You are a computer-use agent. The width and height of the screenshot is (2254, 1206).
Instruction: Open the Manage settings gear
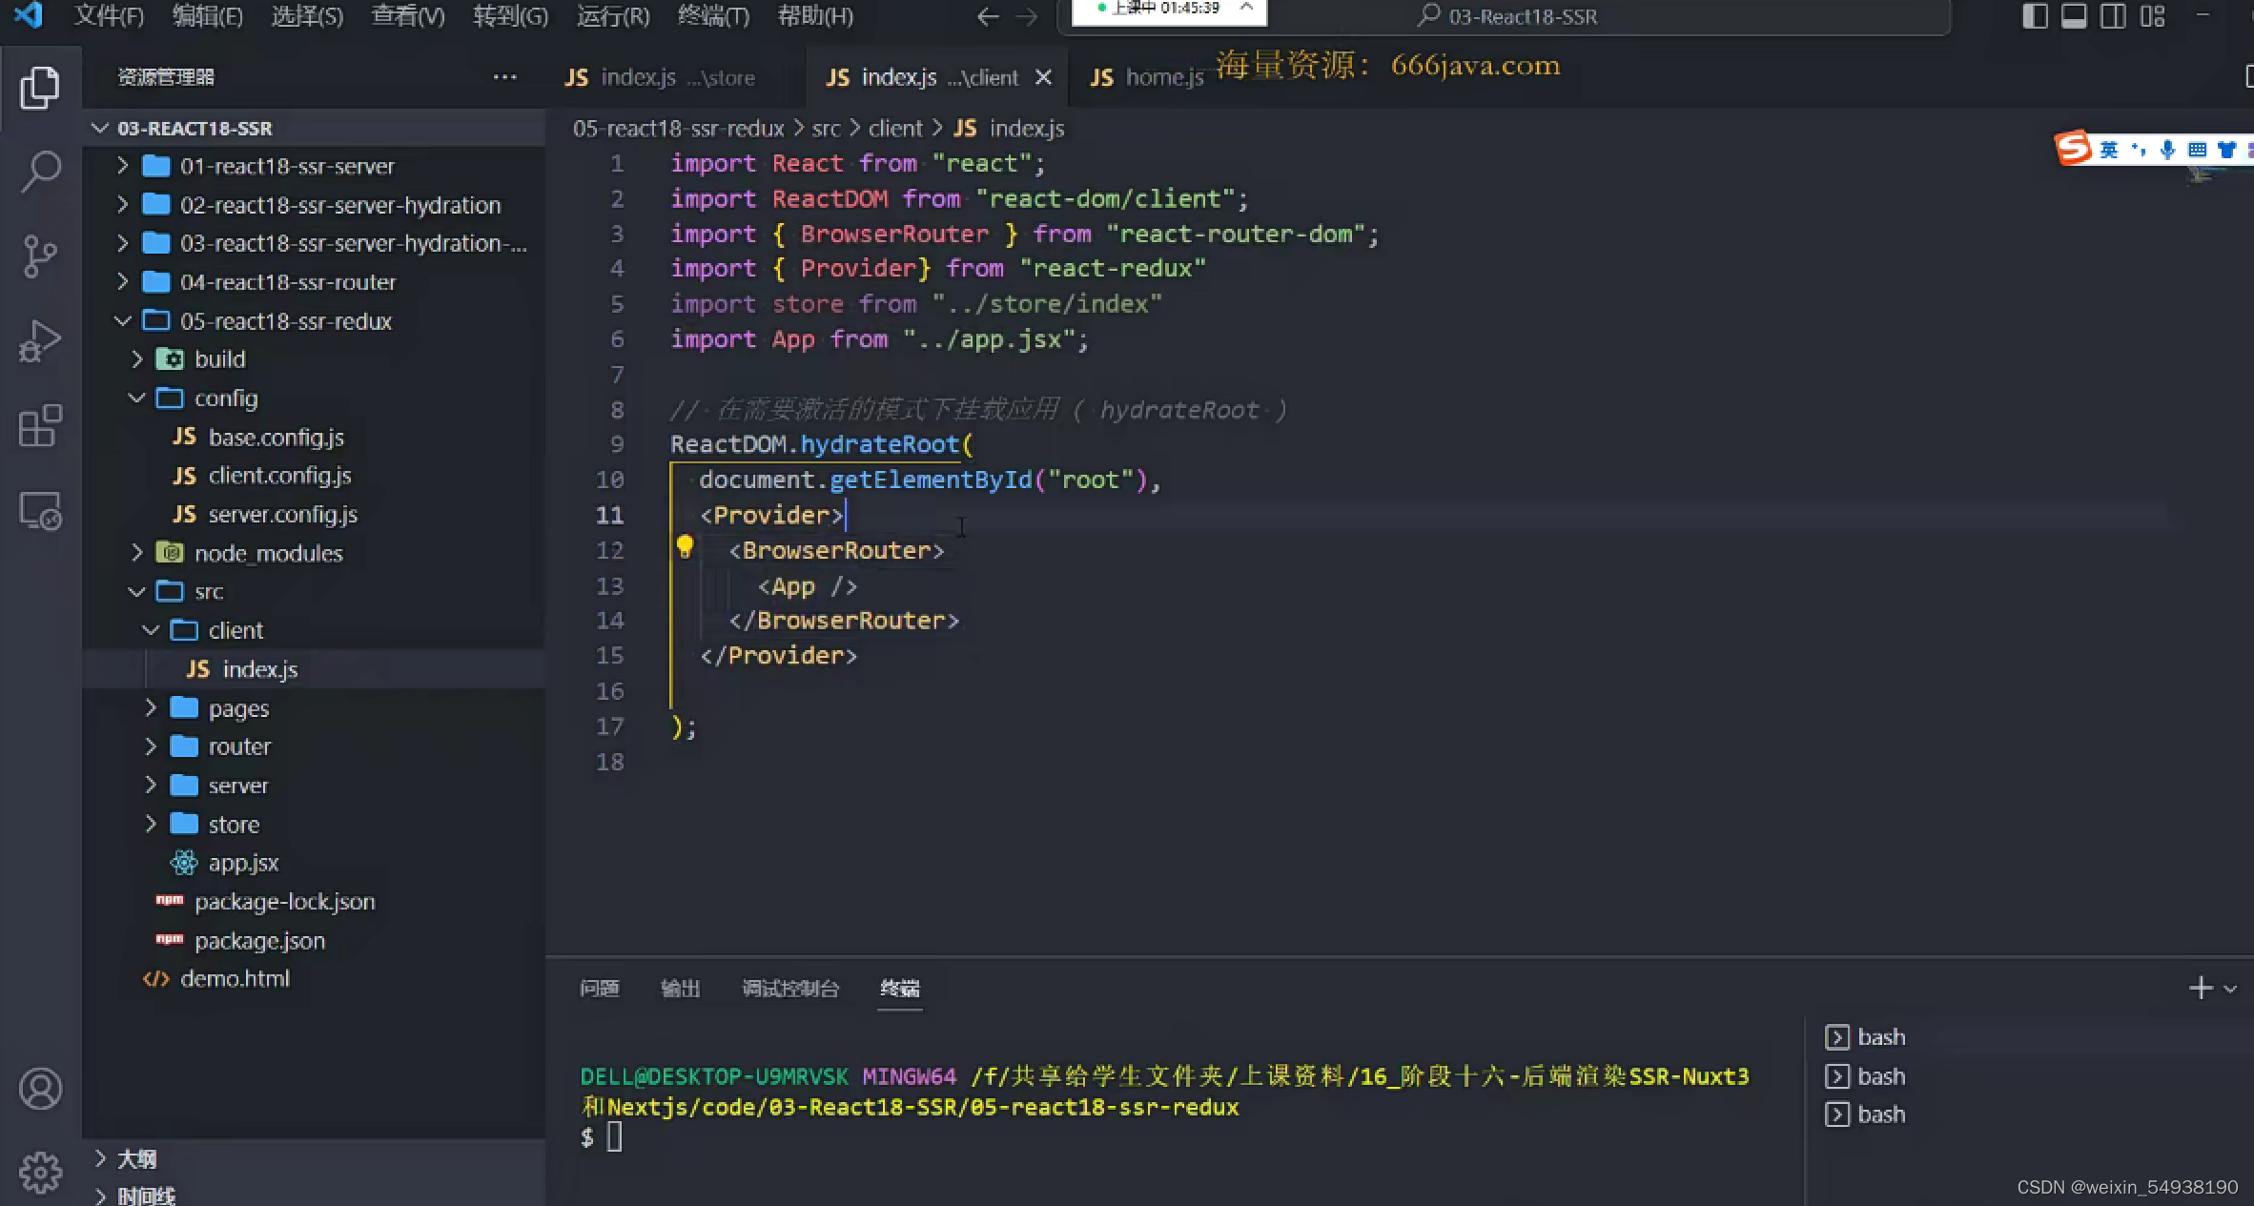pos(40,1172)
